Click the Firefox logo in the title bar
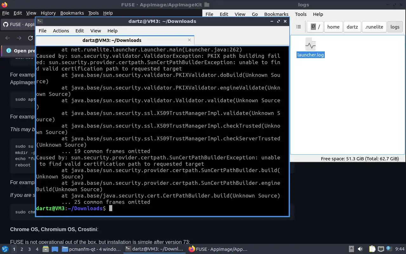This screenshot has height=254, width=406. click(4, 5)
